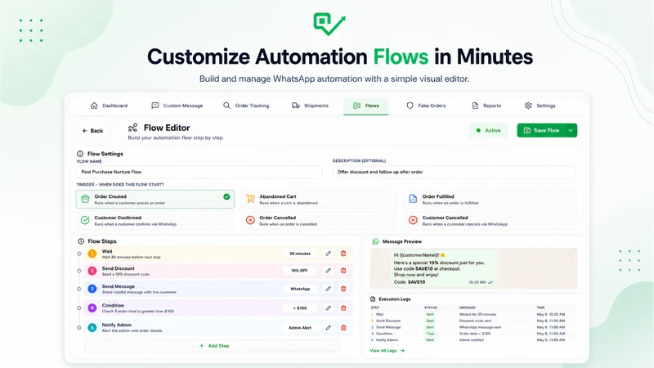Click the purple step 4 badge
This screenshot has width=654, height=368.
pos(92,308)
